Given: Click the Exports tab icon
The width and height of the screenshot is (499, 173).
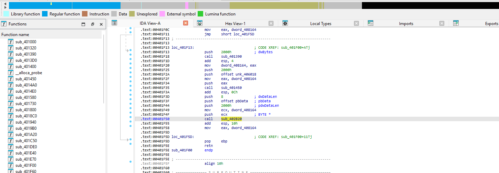Looking at the screenshot, I should pyautogui.click(x=456, y=23).
